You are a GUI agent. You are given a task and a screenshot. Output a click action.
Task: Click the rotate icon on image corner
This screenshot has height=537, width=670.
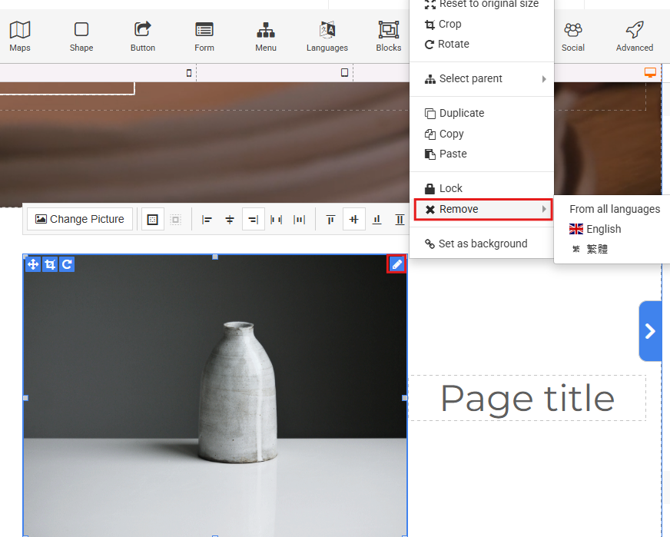tap(67, 264)
